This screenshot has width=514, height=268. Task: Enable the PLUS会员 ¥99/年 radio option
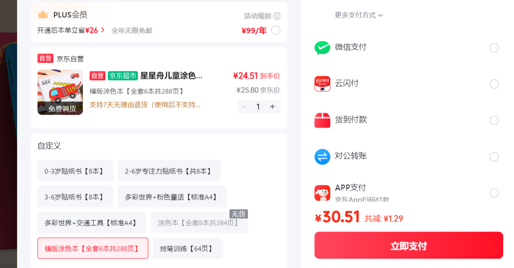275,30
